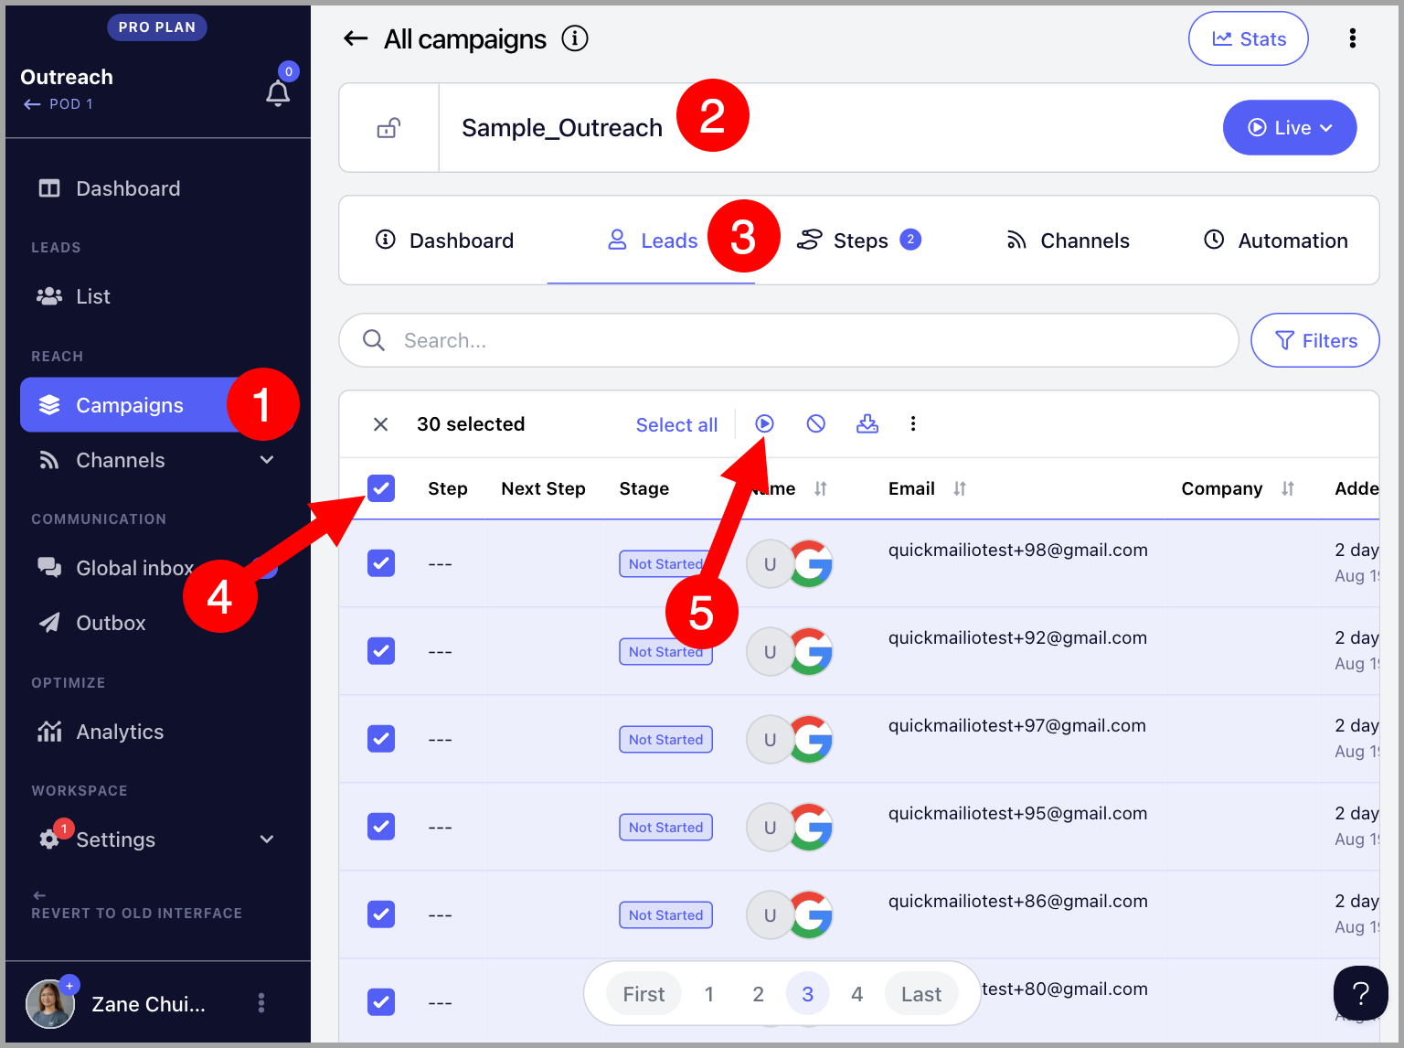
Task: Uncheck the quickmailiotest+95 lead row
Action: click(381, 827)
